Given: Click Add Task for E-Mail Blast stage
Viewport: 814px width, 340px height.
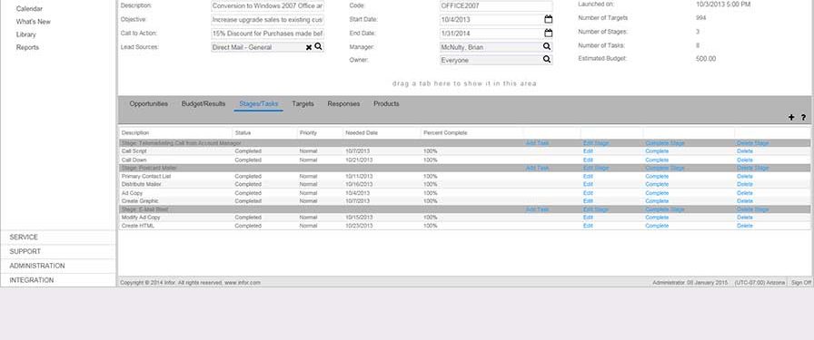Looking at the screenshot, I should [x=537, y=209].
